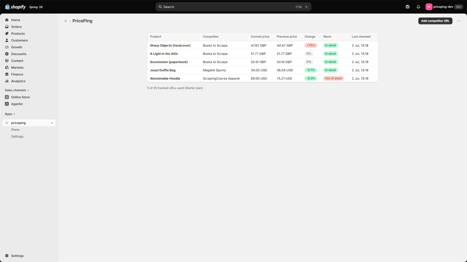Select Soumission (paperback) product

169,62
